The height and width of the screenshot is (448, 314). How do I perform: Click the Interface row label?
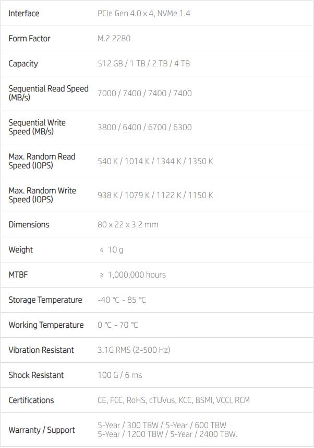point(24,14)
